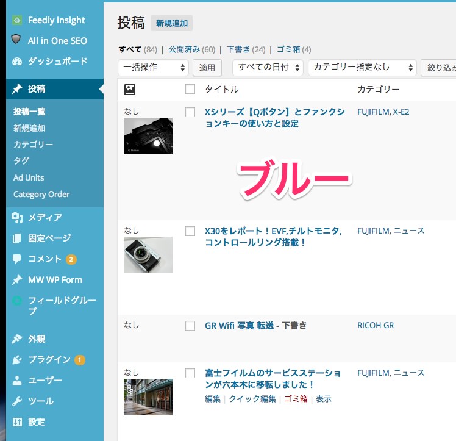Open the GR Wifi 写真 転送 draft post
The width and height of the screenshot is (456, 441).
coord(240,326)
